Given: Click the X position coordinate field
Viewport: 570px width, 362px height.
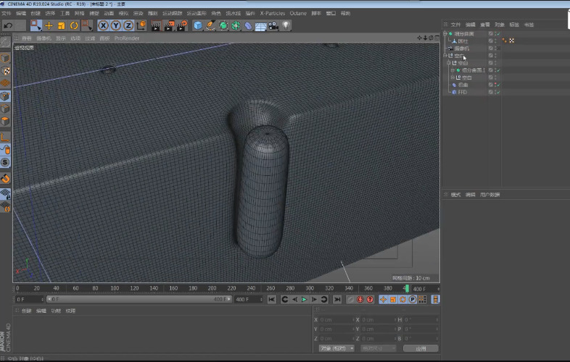Looking at the screenshot, I should (x=335, y=319).
